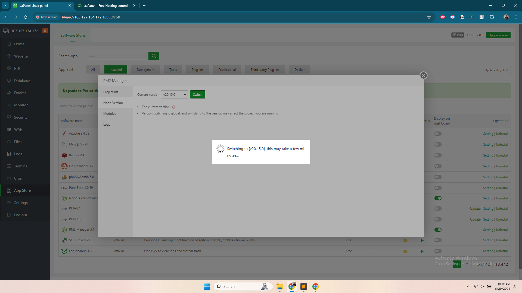Click the Update App List button
The width and height of the screenshot is (522, 293).
[496, 70]
